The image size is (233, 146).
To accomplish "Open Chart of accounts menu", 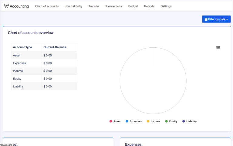I will pyautogui.click(x=47, y=6).
